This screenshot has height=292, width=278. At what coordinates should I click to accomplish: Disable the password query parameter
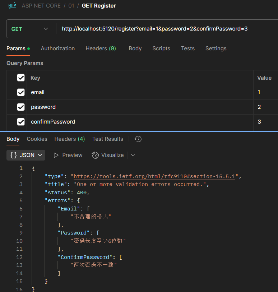point(21,107)
